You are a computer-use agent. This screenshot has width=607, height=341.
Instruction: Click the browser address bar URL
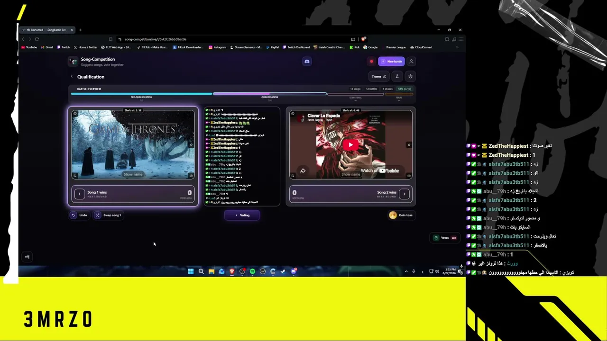coord(155,39)
